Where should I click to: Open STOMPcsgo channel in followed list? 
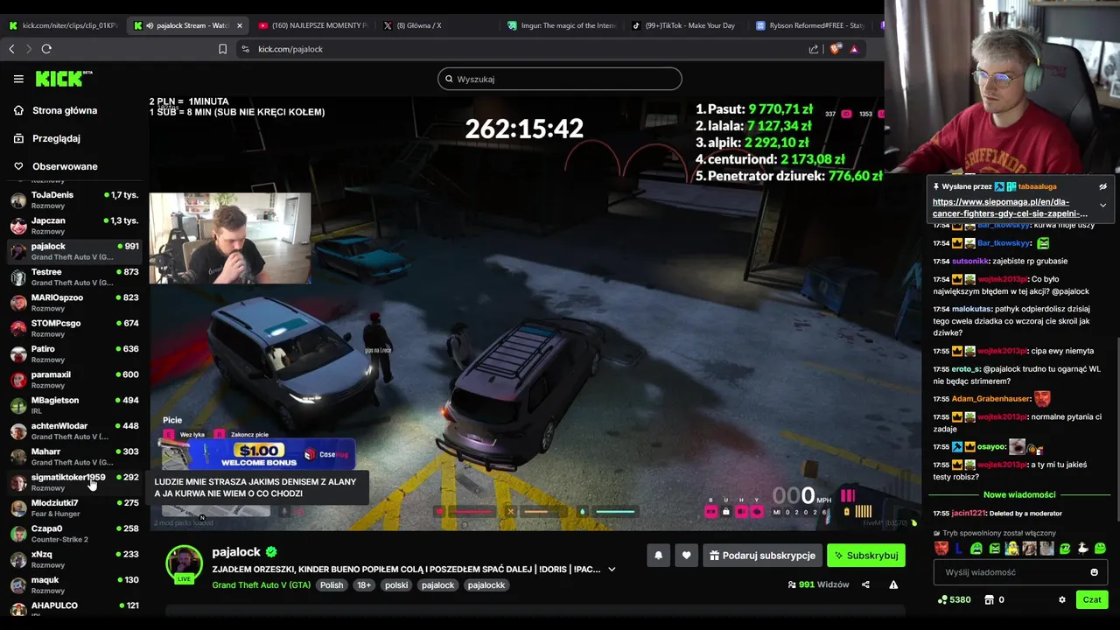pyautogui.click(x=74, y=328)
